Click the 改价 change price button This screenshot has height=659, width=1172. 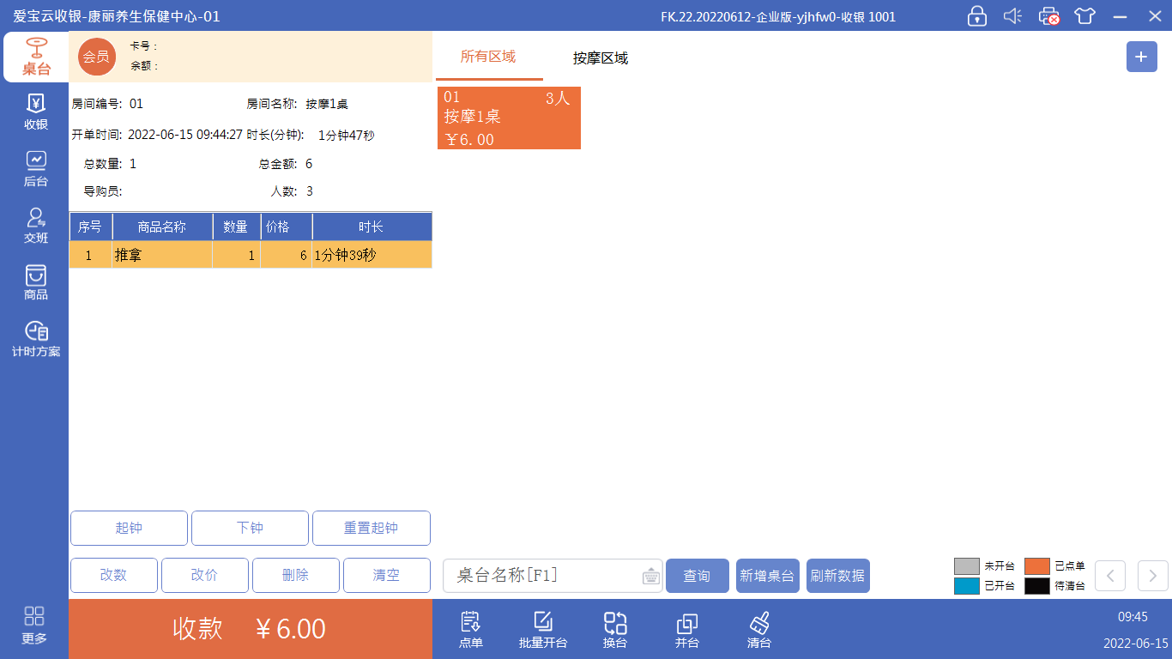pyautogui.click(x=205, y=575)
